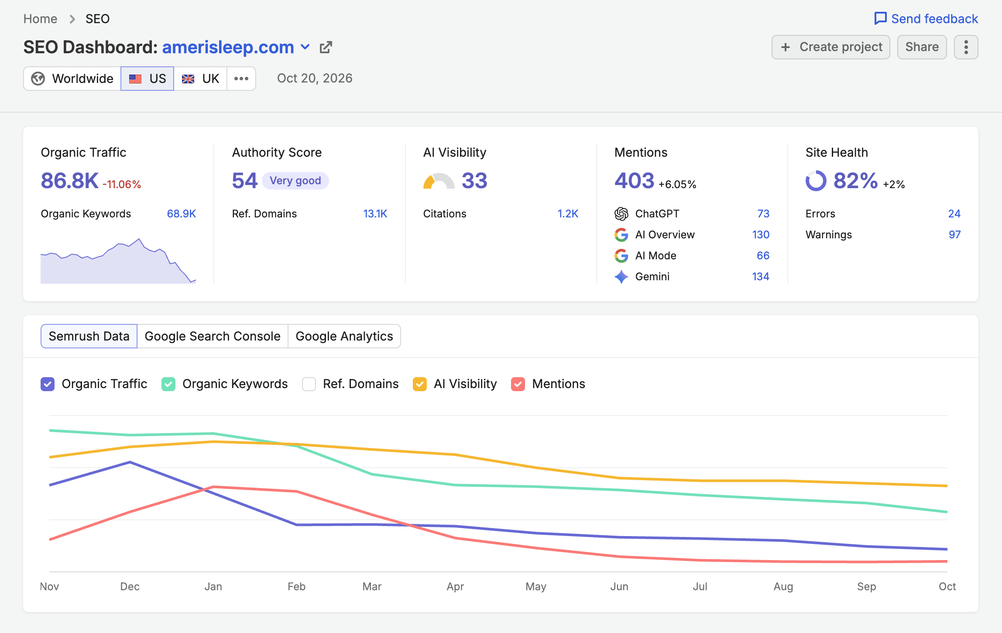Viewport: 1002px width, 633px height.
Task: Click the globe icon on Worldwide
Action: (x=38, y=79)
